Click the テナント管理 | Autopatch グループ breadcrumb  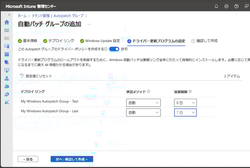pos(58,16)
